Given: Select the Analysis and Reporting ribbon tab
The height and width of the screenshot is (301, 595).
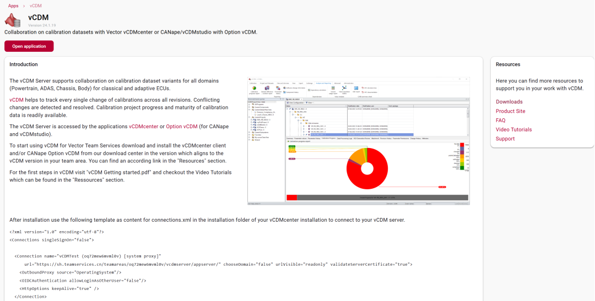Looking at the screenshot, I should [323, 84].
